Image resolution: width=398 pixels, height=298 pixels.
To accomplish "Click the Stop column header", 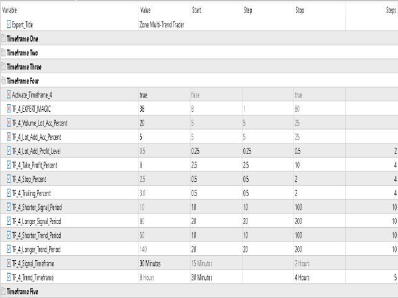I will (x=320, y=10).
